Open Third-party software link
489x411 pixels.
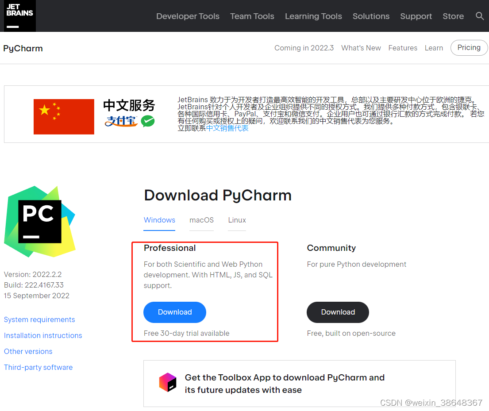click(38, 367)
